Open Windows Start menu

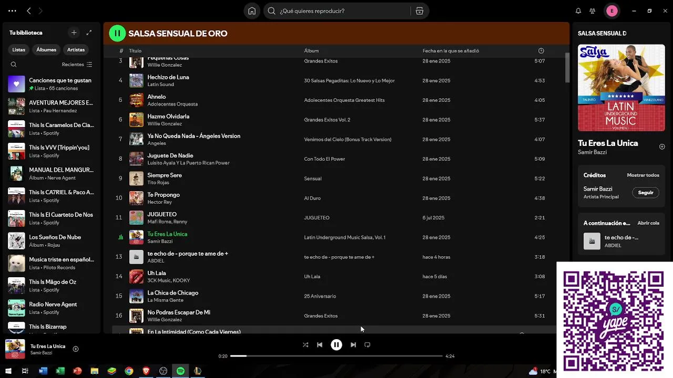pyautogui.click(x=7, y=371)
